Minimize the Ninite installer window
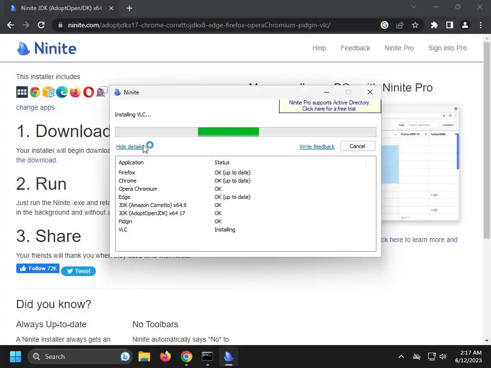491x368 pixels. point(327,92)
